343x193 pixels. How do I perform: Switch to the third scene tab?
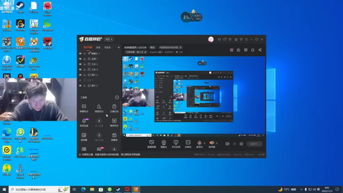pos(107,47)
